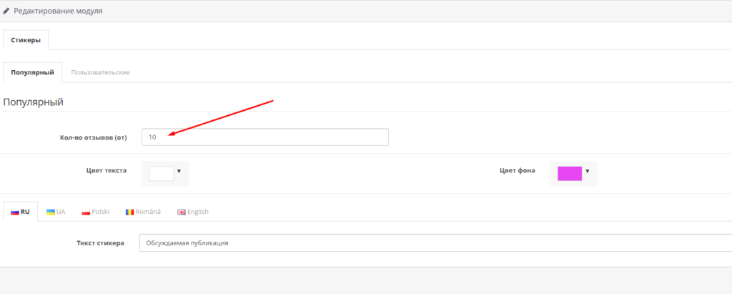Expand the Цвет текста dropdown arrow

179,172
